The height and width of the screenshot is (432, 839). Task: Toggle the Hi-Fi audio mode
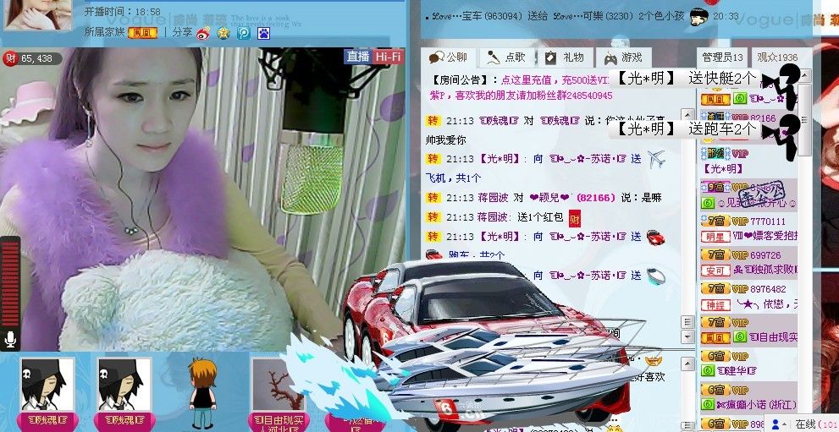pos(388,57)
